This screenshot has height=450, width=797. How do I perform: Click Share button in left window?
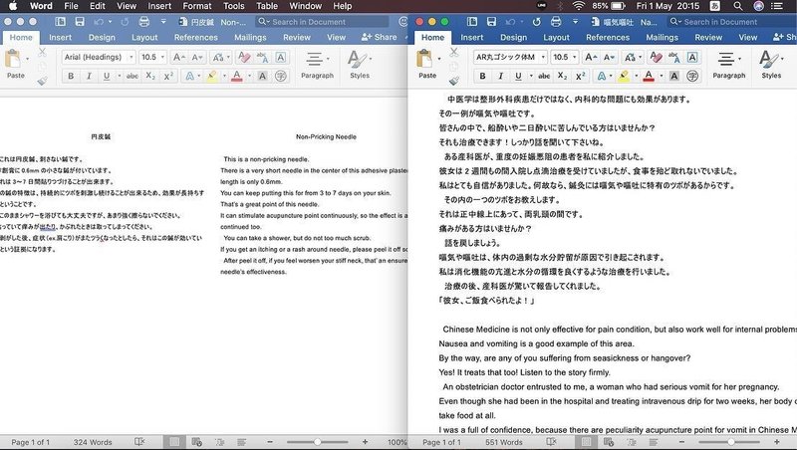coord(380,37)
